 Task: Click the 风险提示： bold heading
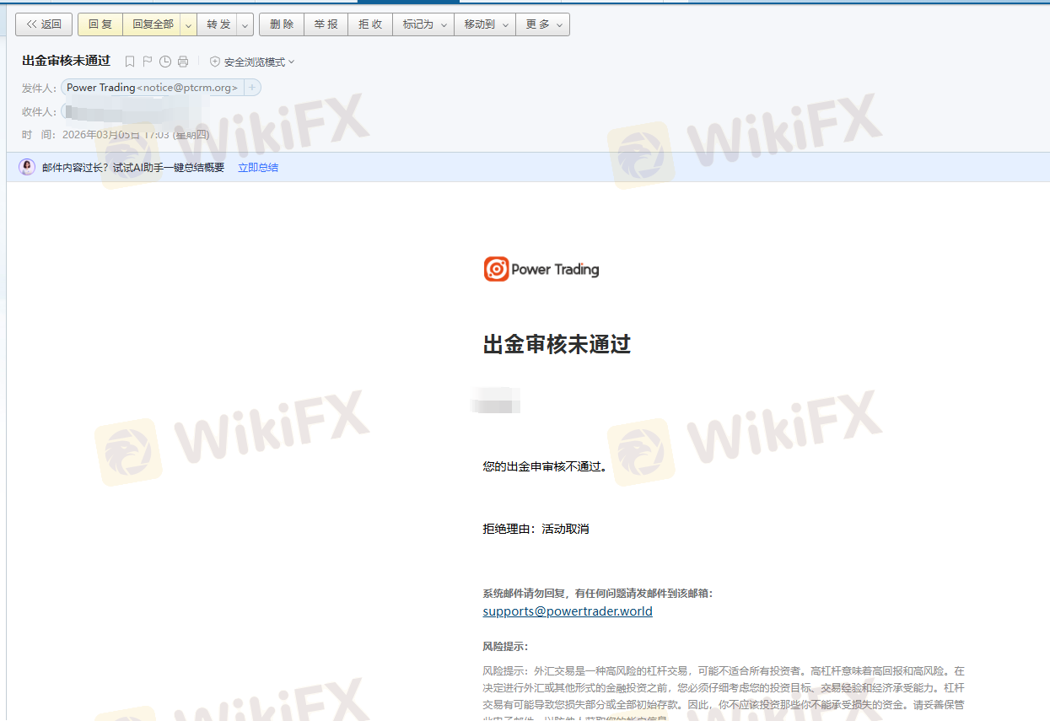tap(505, 647)
